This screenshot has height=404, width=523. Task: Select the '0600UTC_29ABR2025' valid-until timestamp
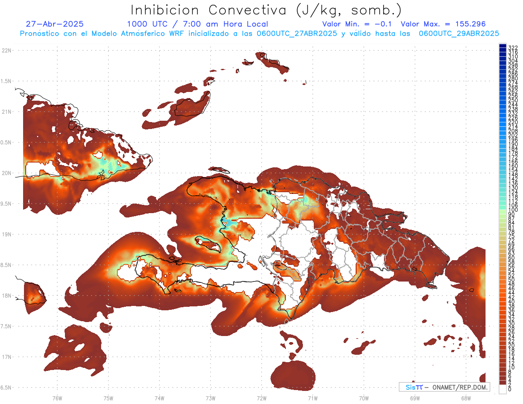459,34
